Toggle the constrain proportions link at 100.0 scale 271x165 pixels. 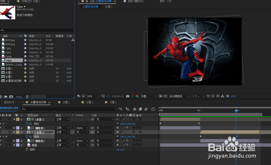click(x=118, y=123)
